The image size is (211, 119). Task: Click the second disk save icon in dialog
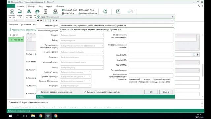pyautogui.click(x=41, y=20)
